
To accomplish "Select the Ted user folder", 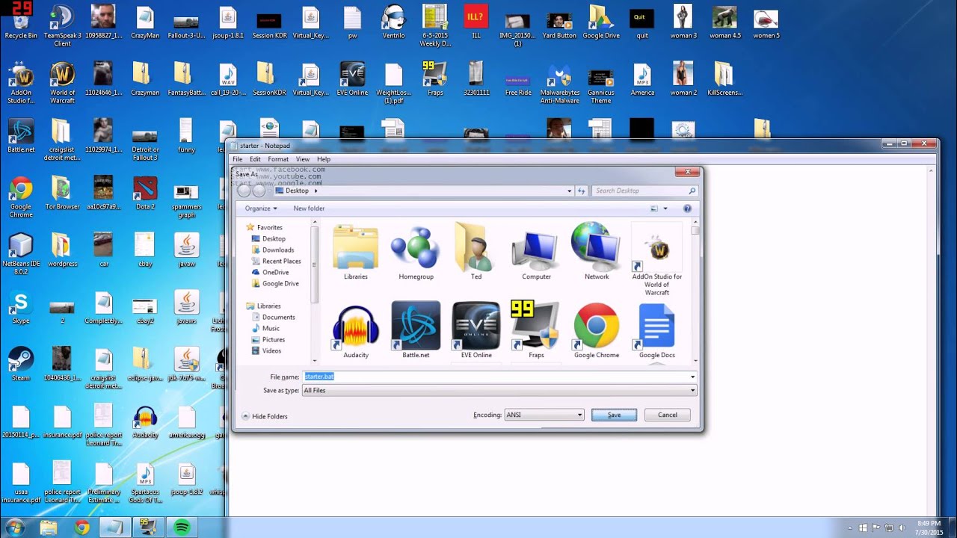I will tap(476, 252).
